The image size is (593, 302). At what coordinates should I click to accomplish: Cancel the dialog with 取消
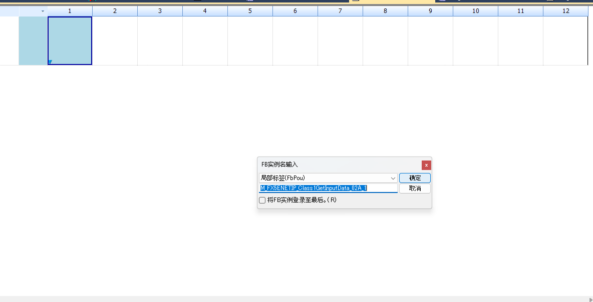tap(415, 188)
